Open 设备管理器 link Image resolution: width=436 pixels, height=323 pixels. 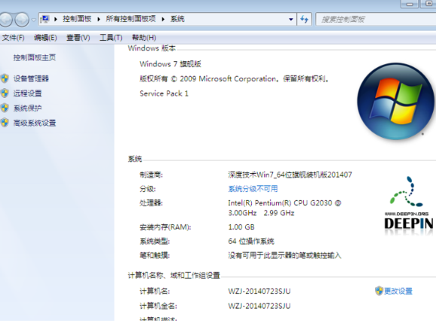31,78
